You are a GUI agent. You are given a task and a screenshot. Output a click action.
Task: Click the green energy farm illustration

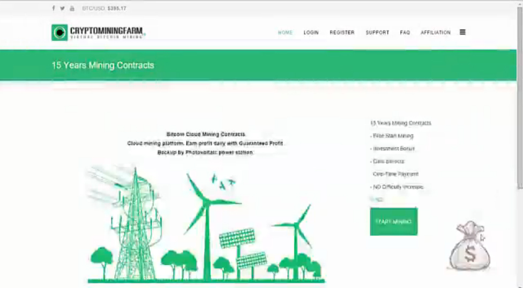(206, 224)
